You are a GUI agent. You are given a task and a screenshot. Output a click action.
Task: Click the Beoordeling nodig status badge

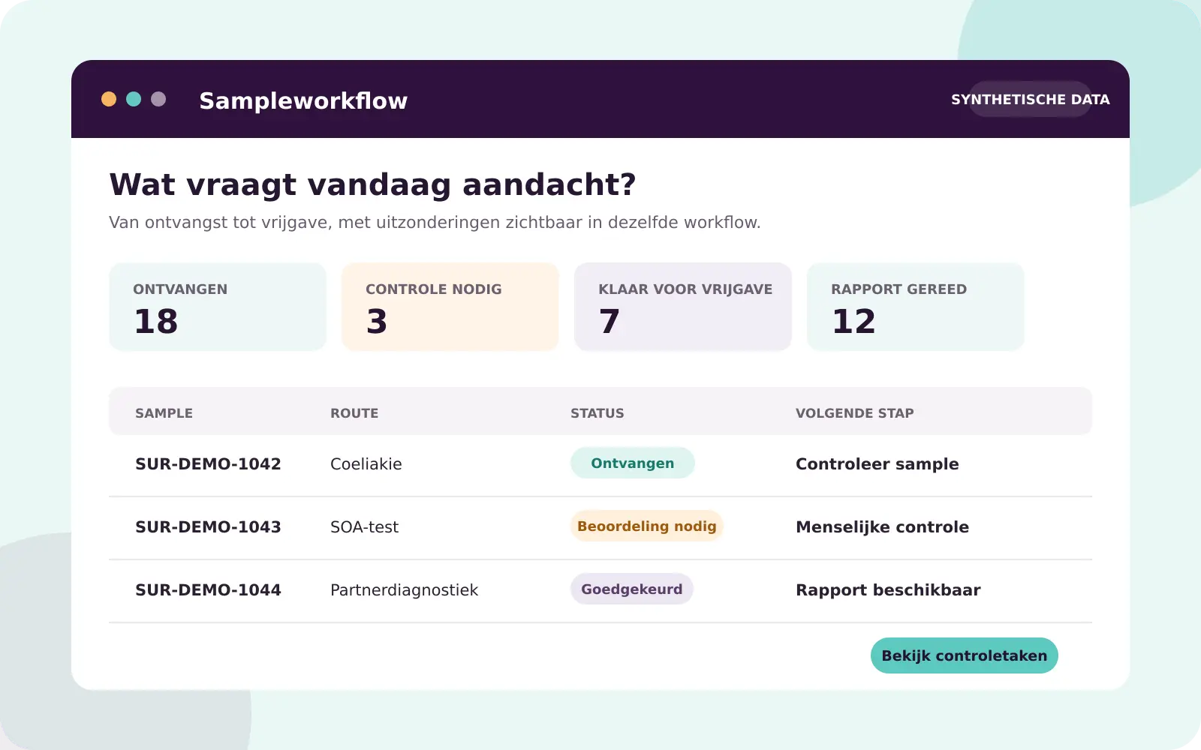pyautogui.click(x=647, y=526)
